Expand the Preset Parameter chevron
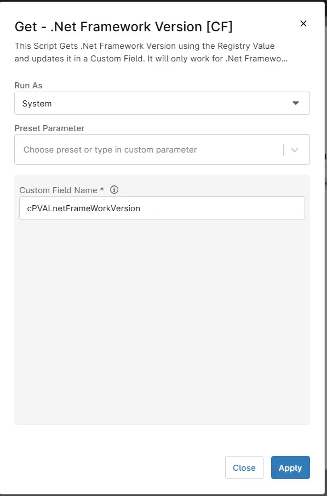This screenshot has height=496, width=327. pyautogui.click(x=295, y=150)
